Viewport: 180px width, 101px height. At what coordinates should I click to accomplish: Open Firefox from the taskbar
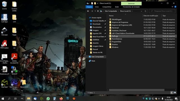point(61,98)
